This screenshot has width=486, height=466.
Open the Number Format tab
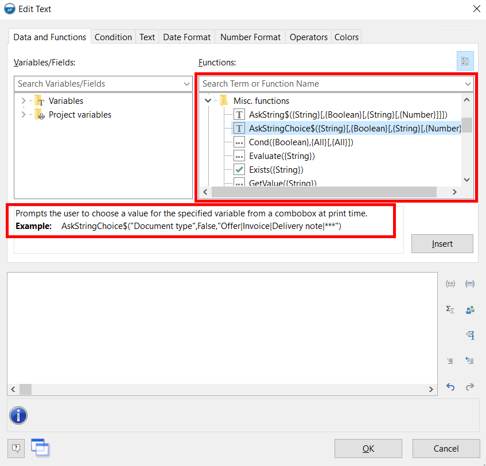pyautogui.click(x=250, y=37)
